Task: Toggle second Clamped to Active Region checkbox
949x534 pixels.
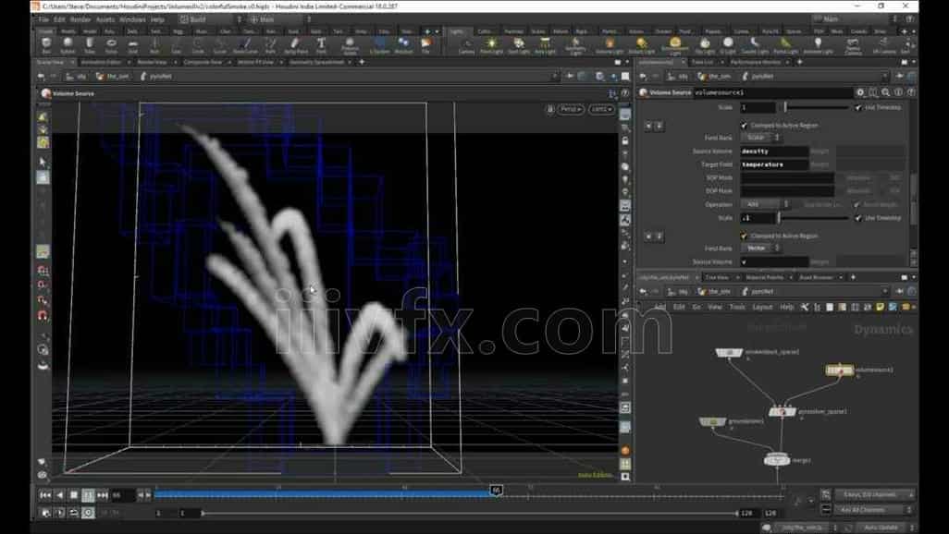Action: pyautogui.click(x=744, y=236)
